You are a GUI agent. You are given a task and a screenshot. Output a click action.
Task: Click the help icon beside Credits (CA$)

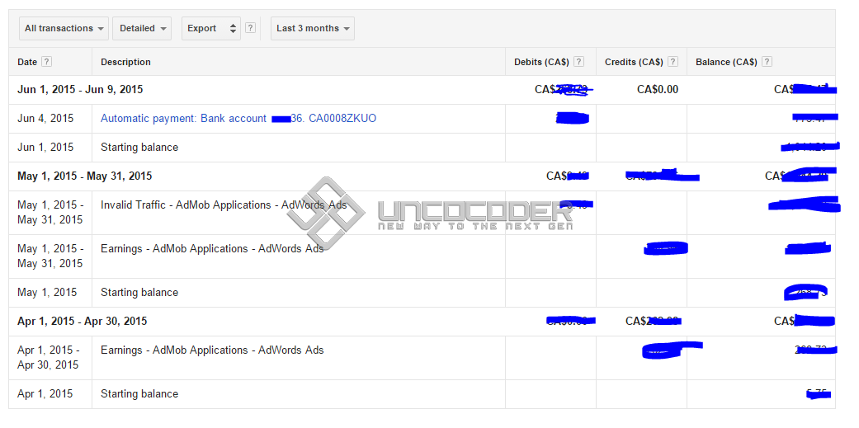coord(673,62)
